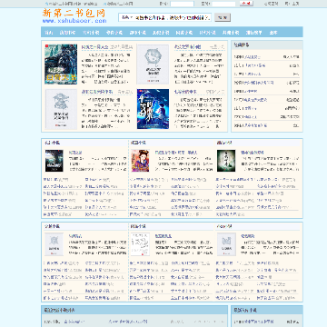Image resolution: width=327 pixels, height=327 pixels.
Task: Open the purple-robed lady cover thumbnail
Action: pos(140,161)
